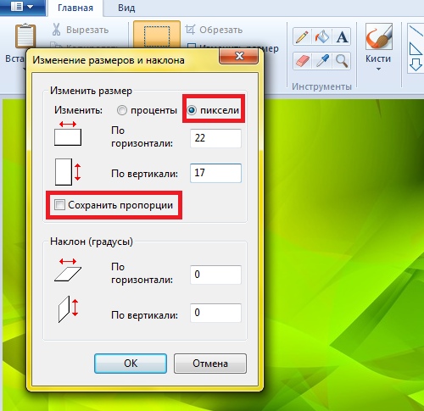
Task: Click the resize По горизонтали field with 22
Action: (215, 138)
